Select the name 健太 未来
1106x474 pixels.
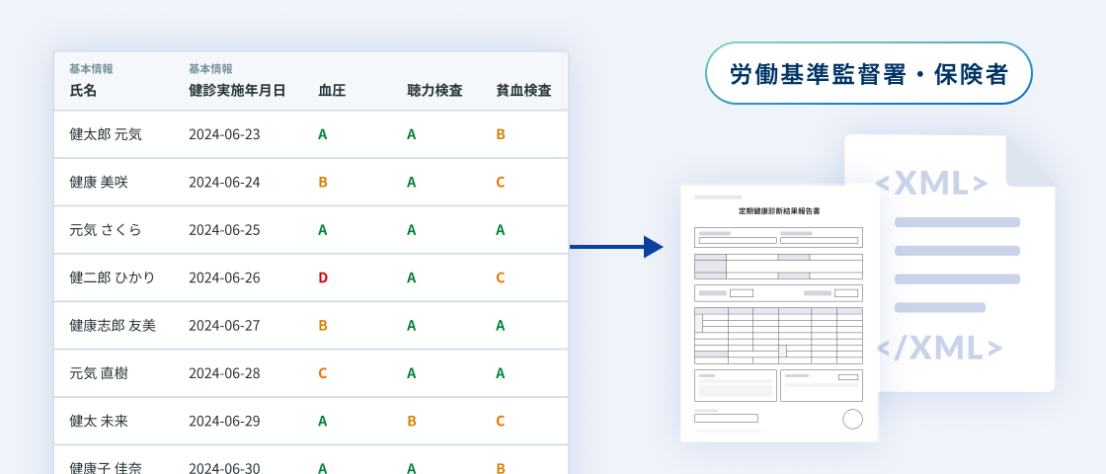(99, 422)
